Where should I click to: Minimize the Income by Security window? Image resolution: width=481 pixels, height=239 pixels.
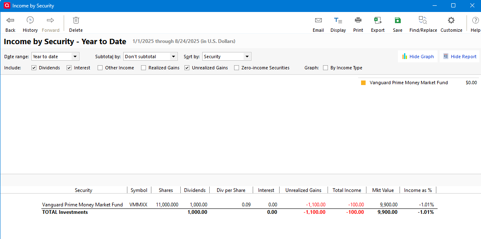(434, 5)
